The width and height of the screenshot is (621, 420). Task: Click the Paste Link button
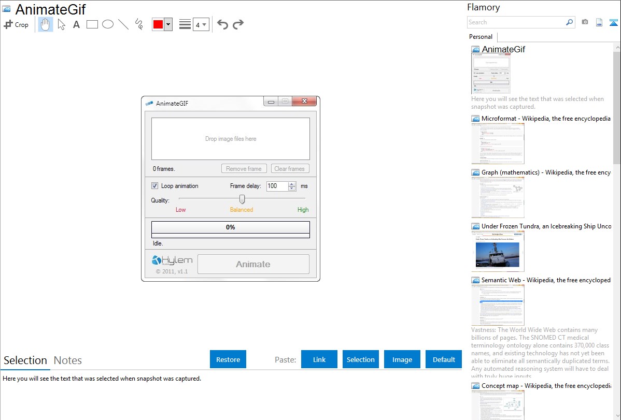coord(319,359)
